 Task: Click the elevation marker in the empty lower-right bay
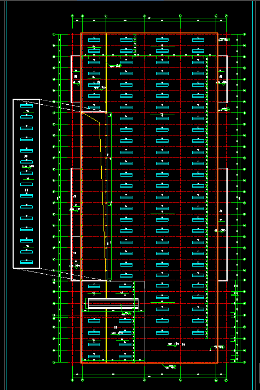(x=175, y=344)
